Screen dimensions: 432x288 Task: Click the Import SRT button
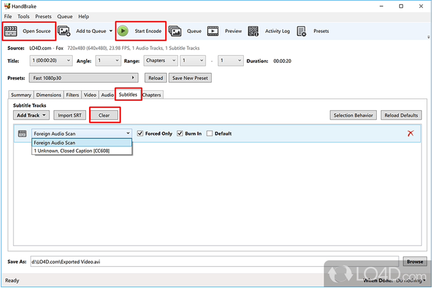coord(69,115)
